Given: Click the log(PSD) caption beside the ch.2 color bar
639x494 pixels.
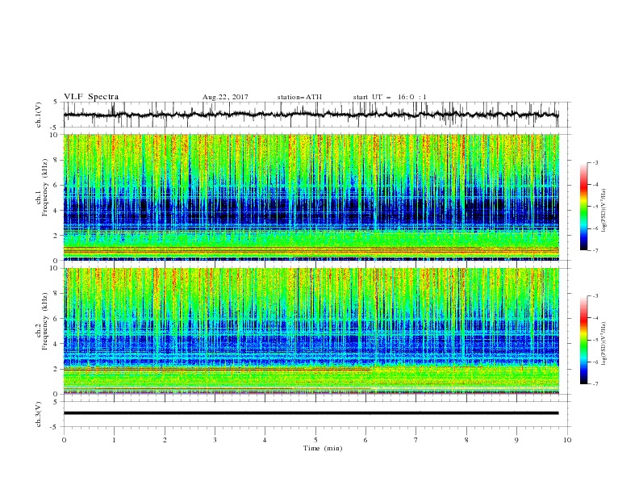Looking at the screenshot, I should [x=604, y=344].
